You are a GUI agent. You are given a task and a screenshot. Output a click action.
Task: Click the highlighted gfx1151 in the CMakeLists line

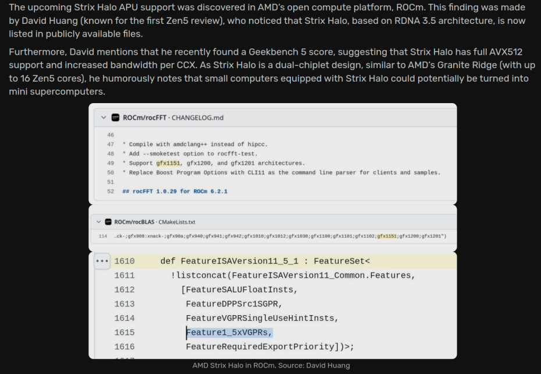(x=386, y=236)
